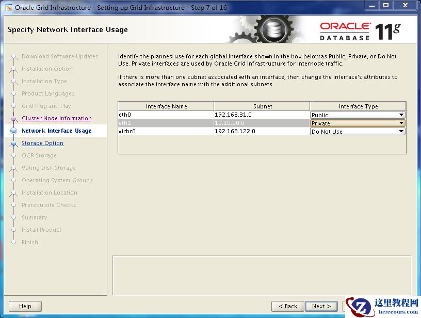Click the Grid Plug and Play step

46,106
